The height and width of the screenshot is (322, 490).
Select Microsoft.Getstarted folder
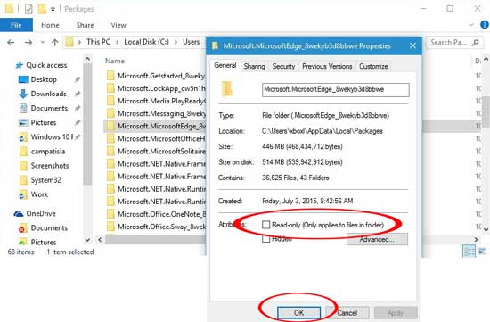[156, 76]
